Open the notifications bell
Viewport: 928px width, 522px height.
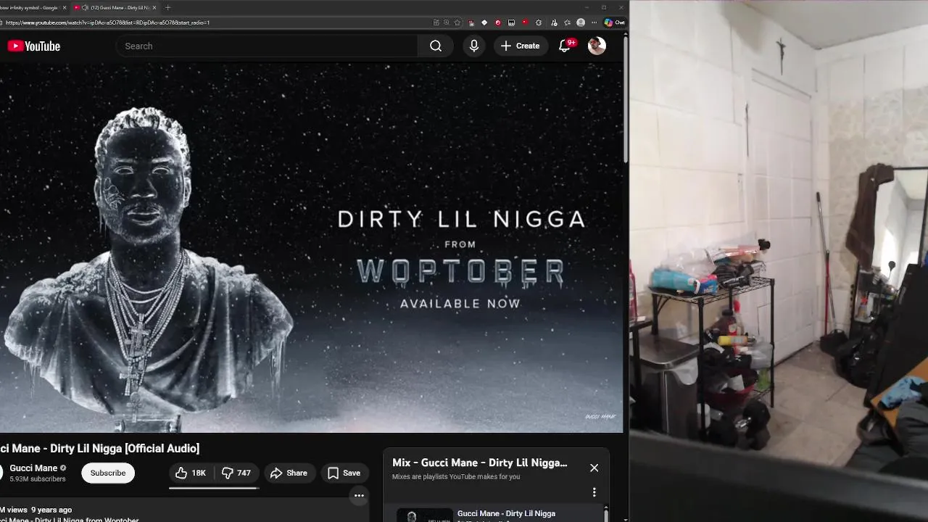(x=565, y=46)
